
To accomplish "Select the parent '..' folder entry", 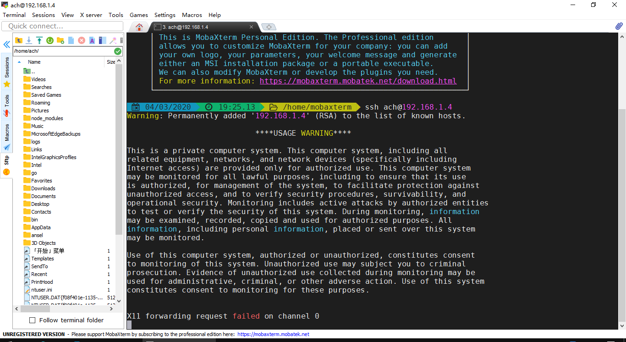I will click(29, 72).
